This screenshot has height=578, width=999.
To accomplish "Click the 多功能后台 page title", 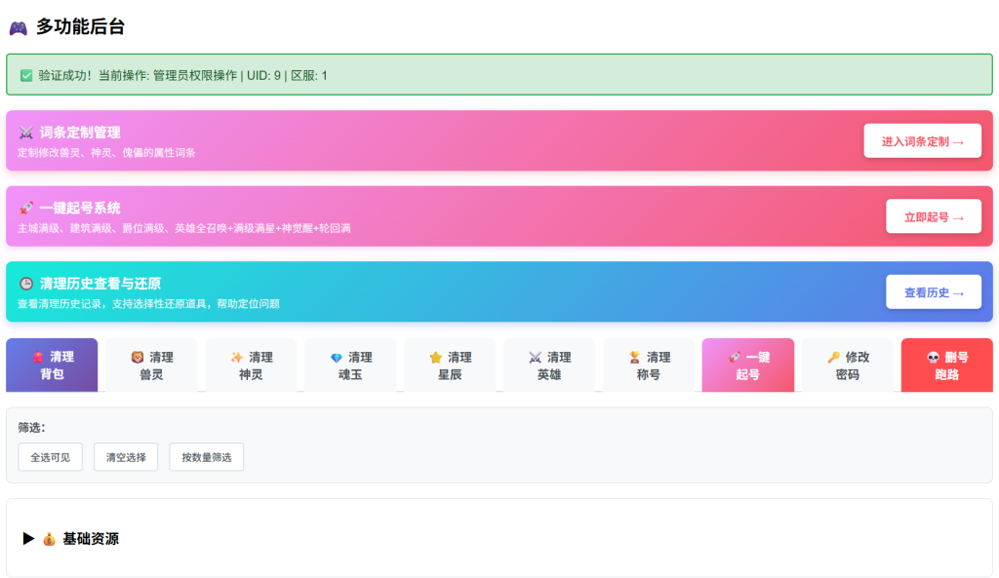I will [80, 26].
